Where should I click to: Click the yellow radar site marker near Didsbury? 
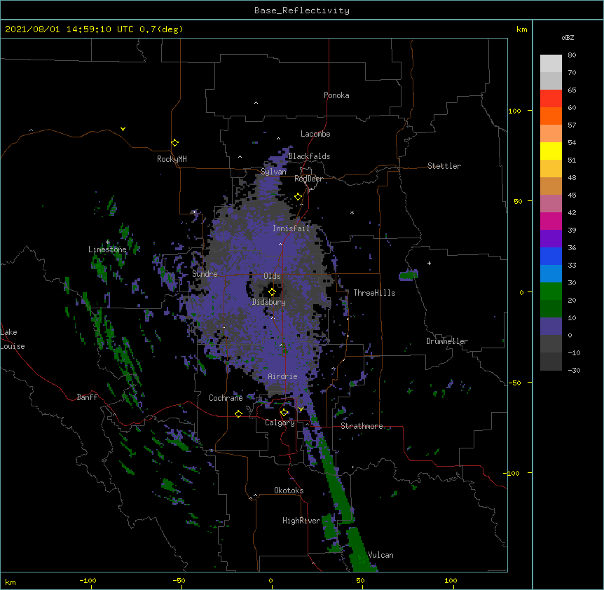click(272, 291)
